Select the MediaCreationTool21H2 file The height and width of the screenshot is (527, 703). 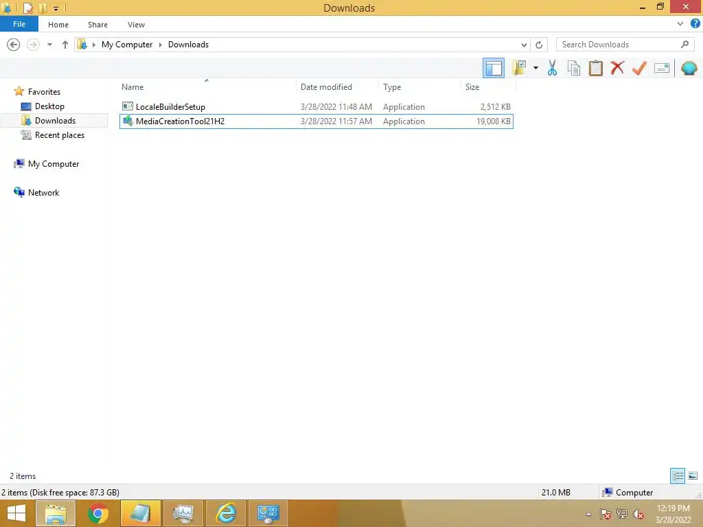tap(316, 121)
